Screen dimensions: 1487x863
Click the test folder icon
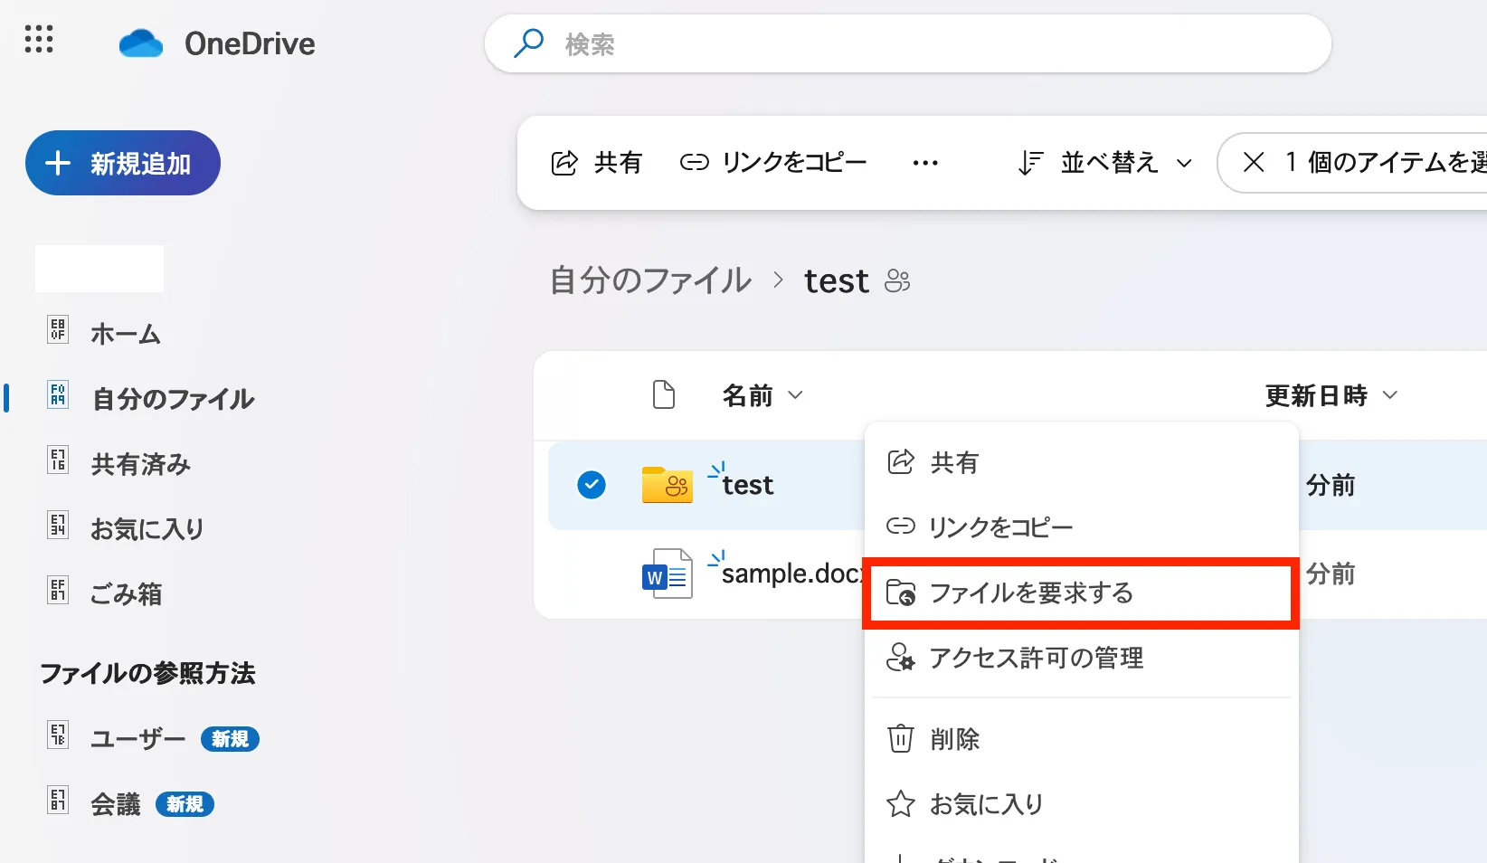pos(667,485)
